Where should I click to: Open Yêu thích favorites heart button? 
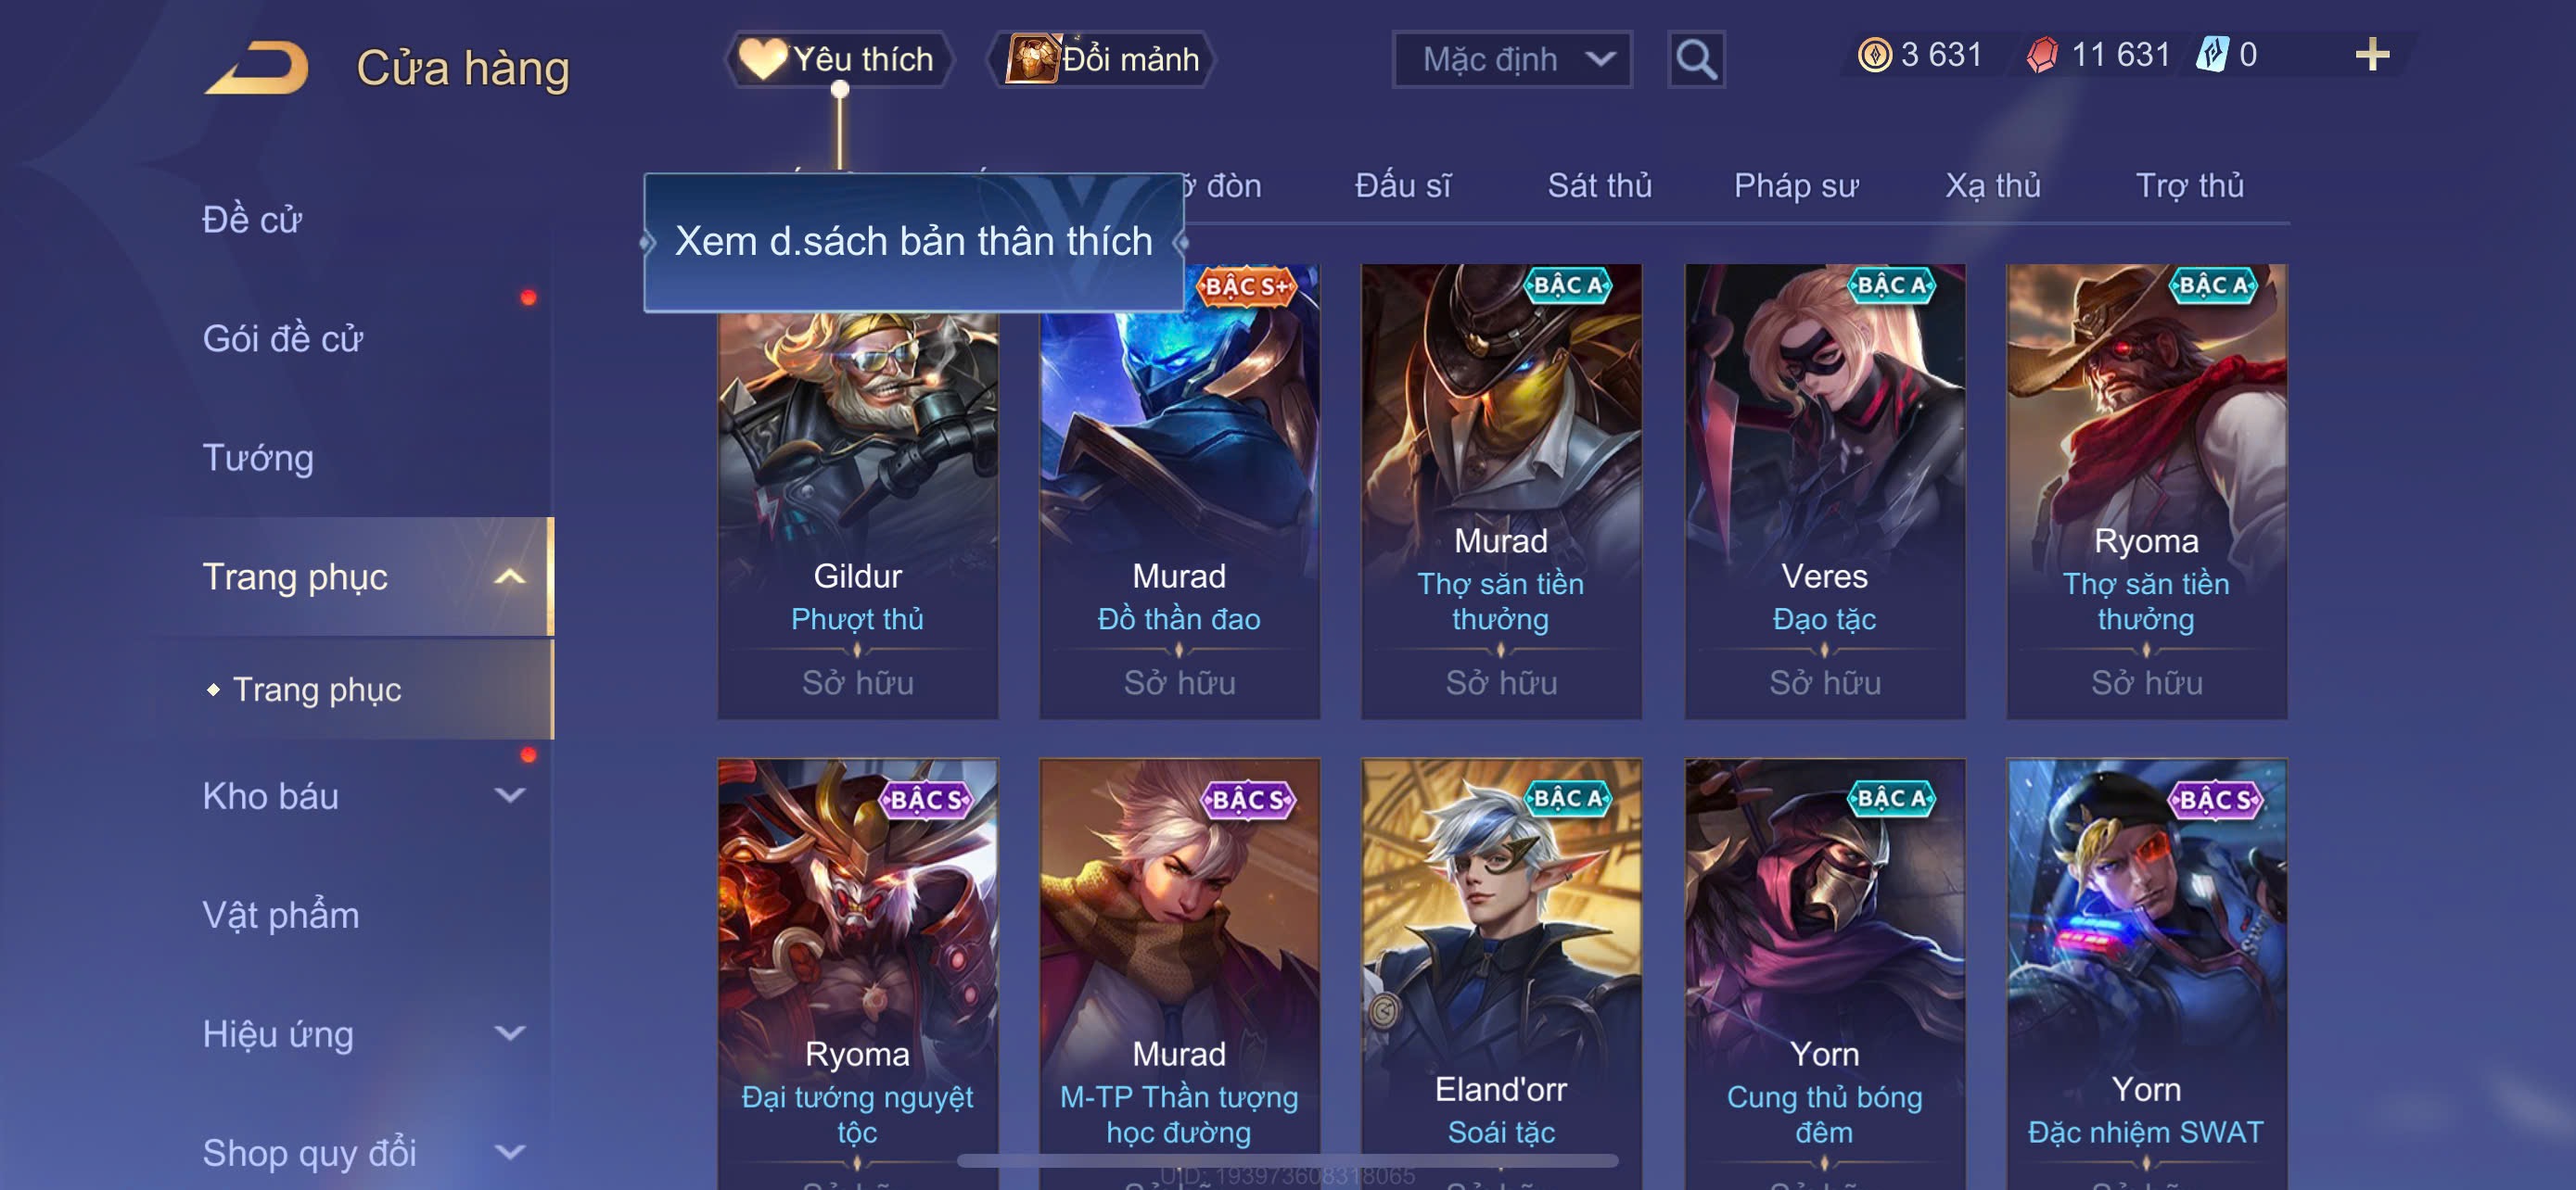838,59
